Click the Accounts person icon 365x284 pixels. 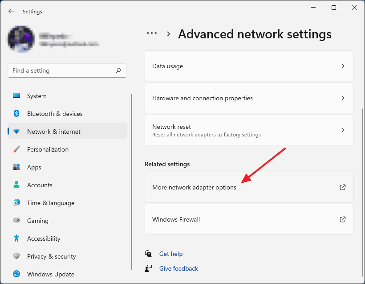(x=16, y=185)
